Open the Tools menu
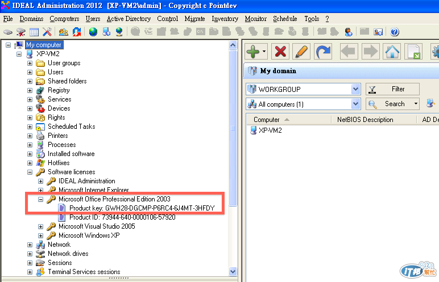 312,19
